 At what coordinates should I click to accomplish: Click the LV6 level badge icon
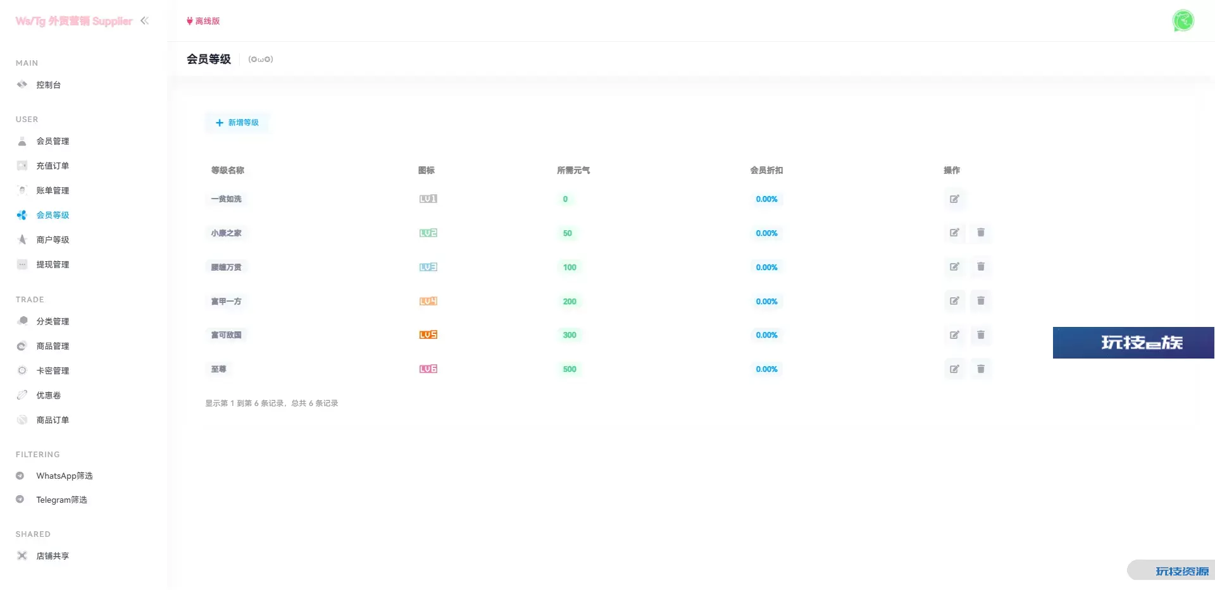point(428,369)
